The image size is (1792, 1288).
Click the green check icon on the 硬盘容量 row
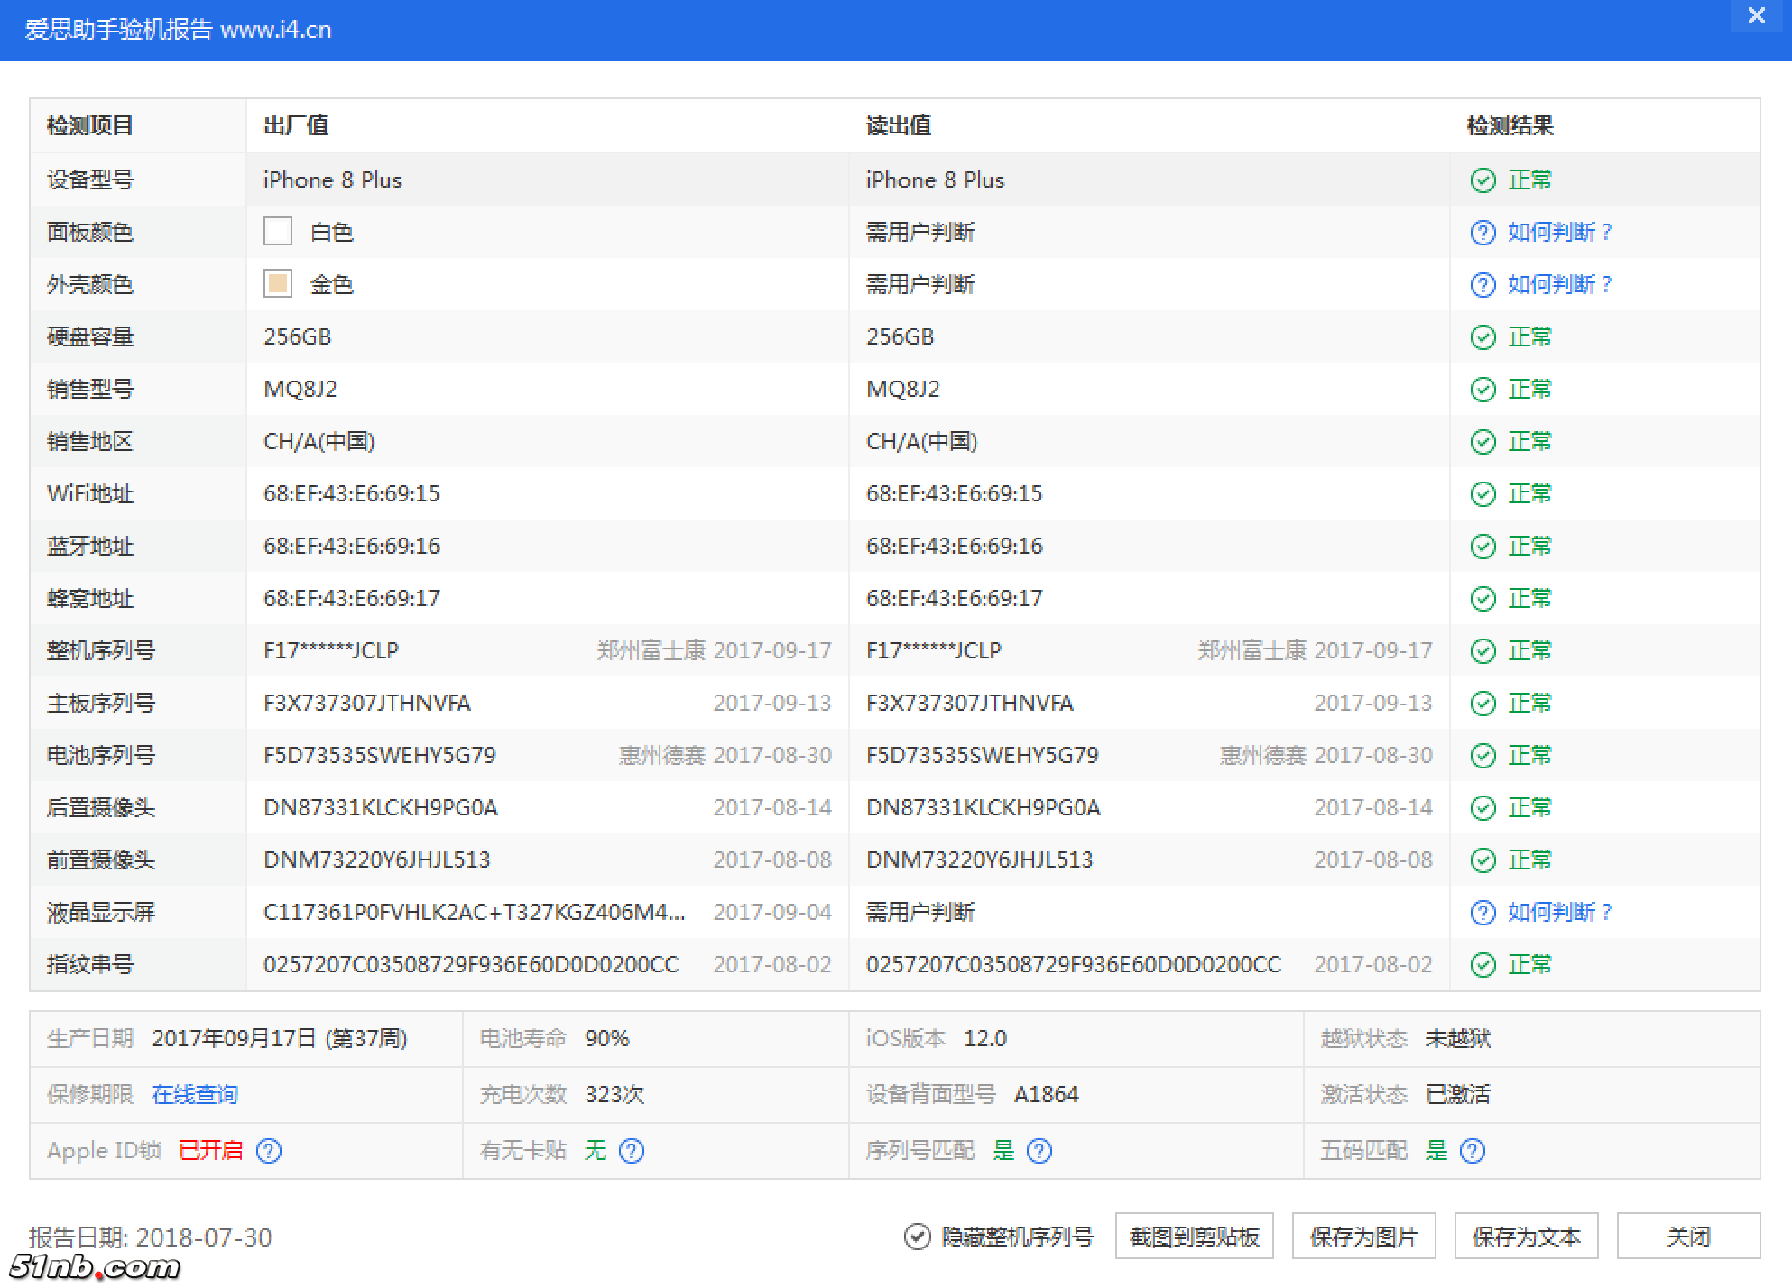pyautogui.click(x=1483, y=336)
